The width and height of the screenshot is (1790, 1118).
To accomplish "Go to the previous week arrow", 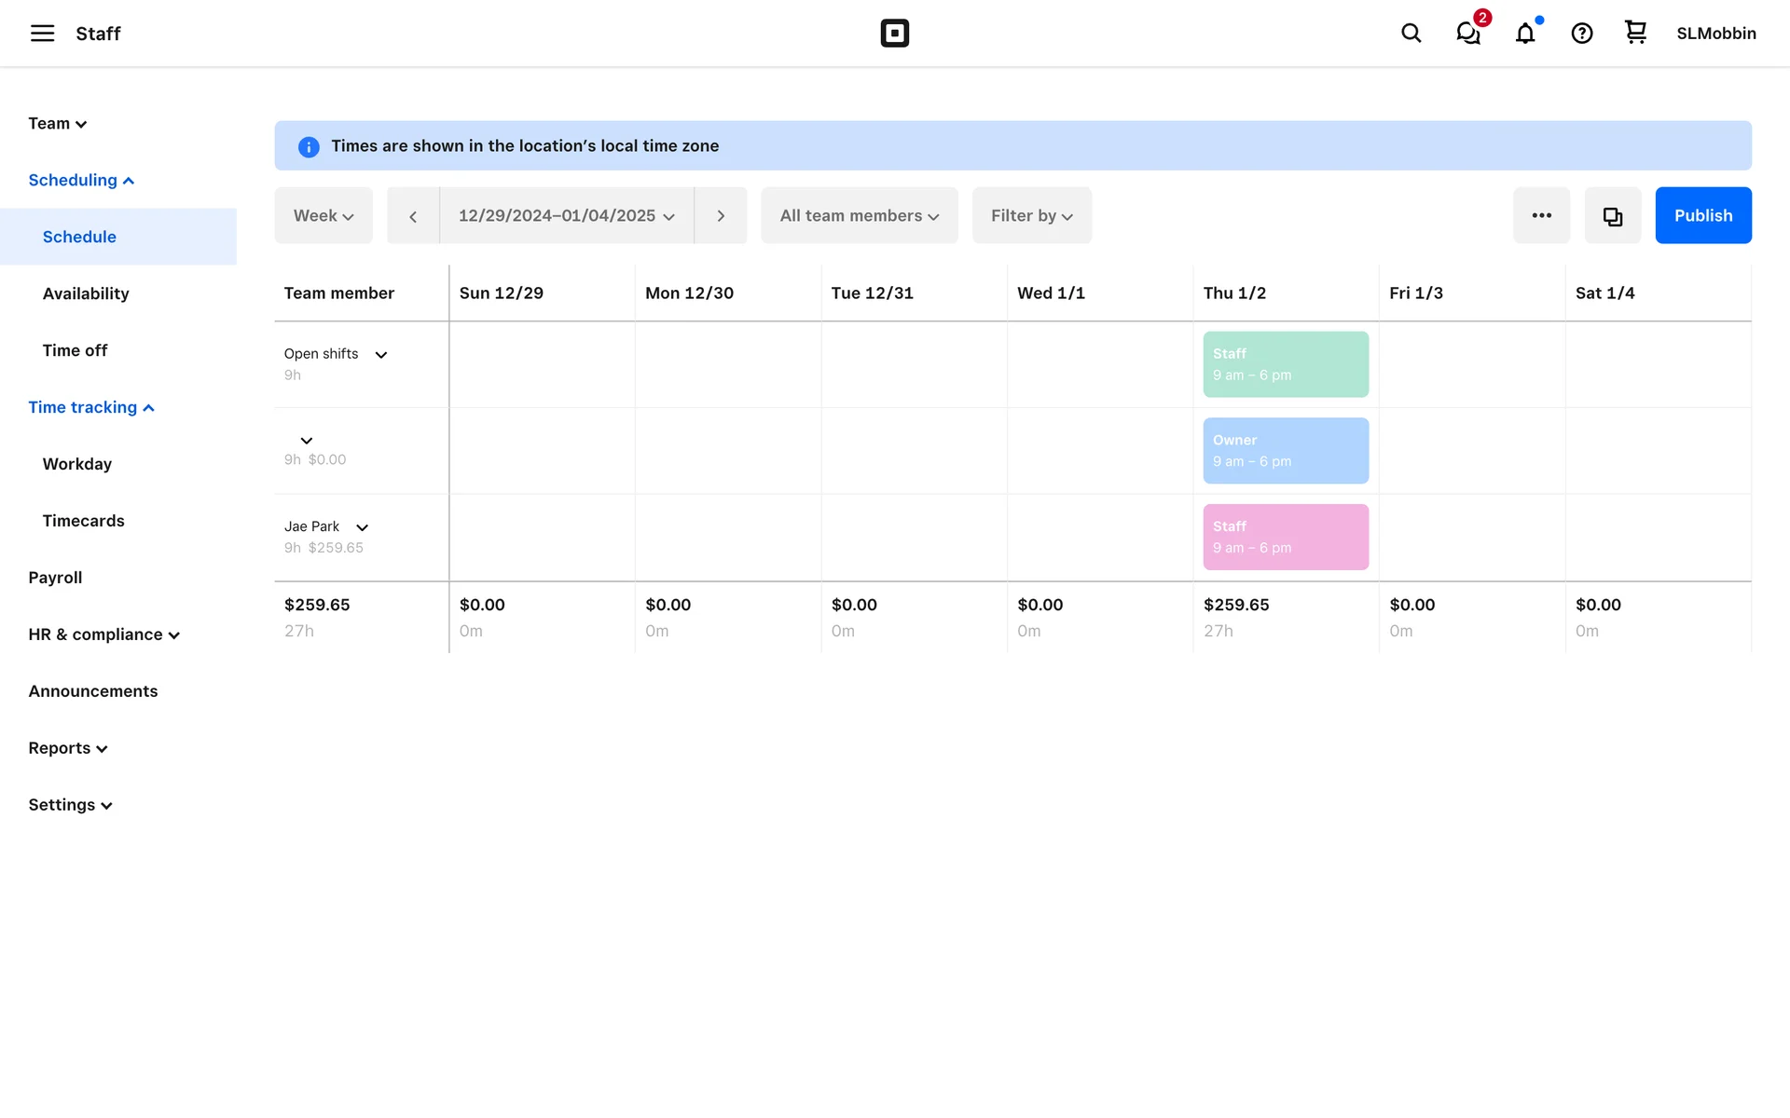I will pos(413,216).
